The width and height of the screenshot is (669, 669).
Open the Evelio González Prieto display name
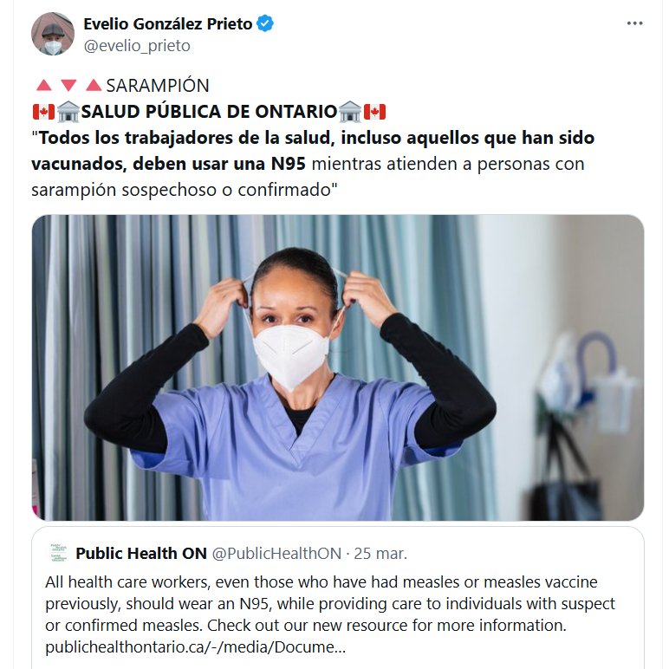point(167,24)
